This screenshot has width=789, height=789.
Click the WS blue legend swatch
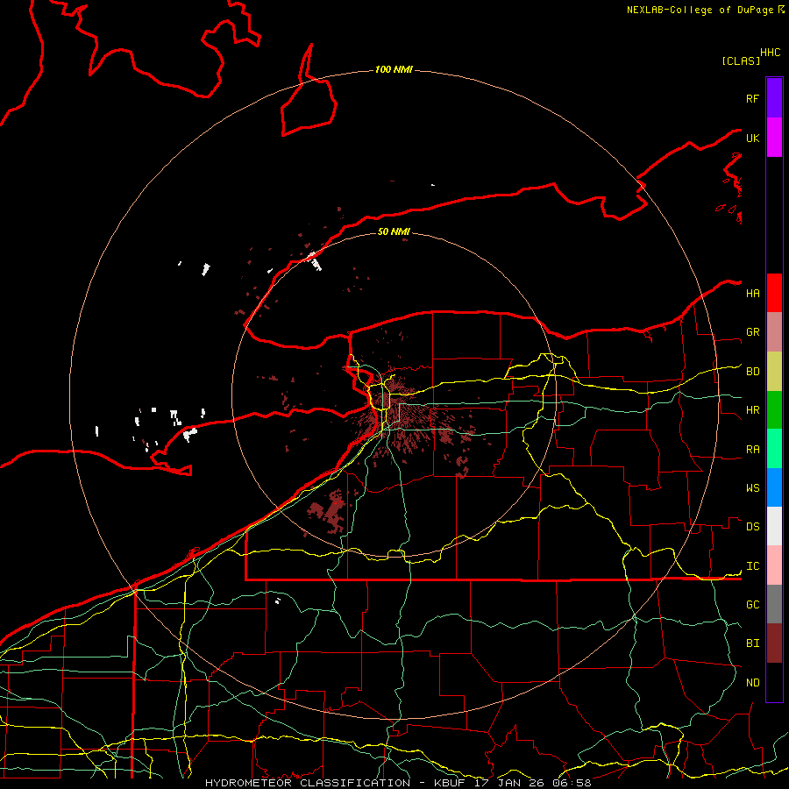(774, 487)
